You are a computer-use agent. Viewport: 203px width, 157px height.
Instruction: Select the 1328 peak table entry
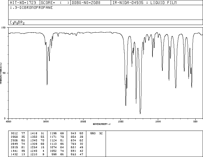pos(37,144)
